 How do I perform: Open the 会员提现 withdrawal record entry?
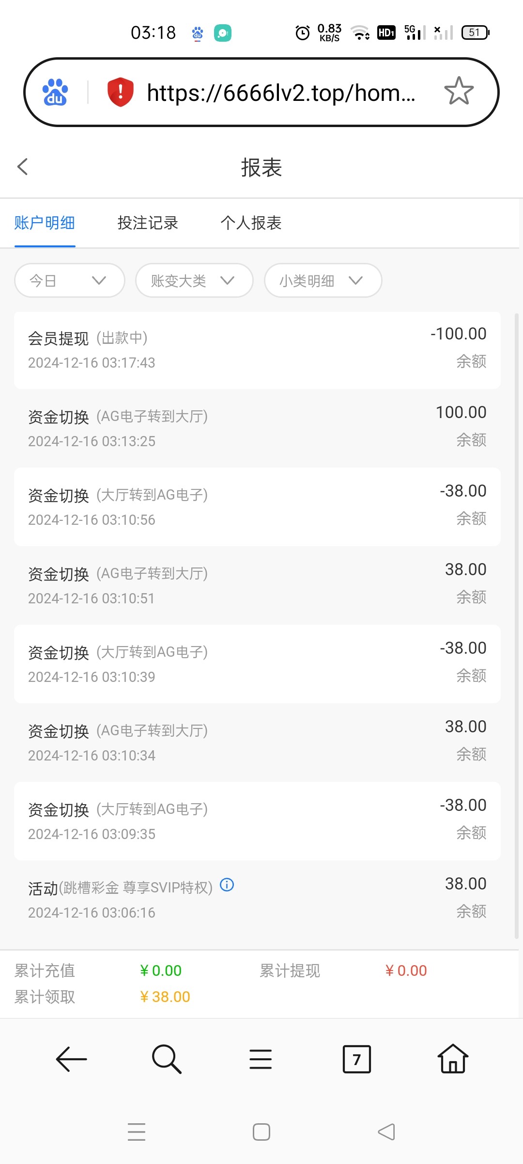257,350
